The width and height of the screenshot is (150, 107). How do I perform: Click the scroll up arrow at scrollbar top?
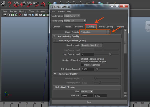click(125, 30)
